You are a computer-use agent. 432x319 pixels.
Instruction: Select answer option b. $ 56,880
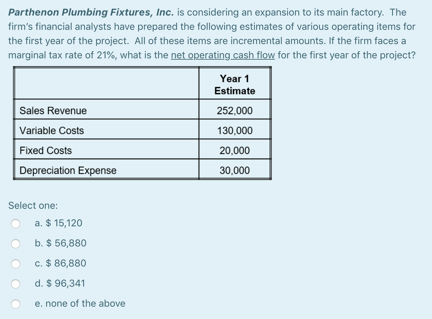[x=16, y=243]
